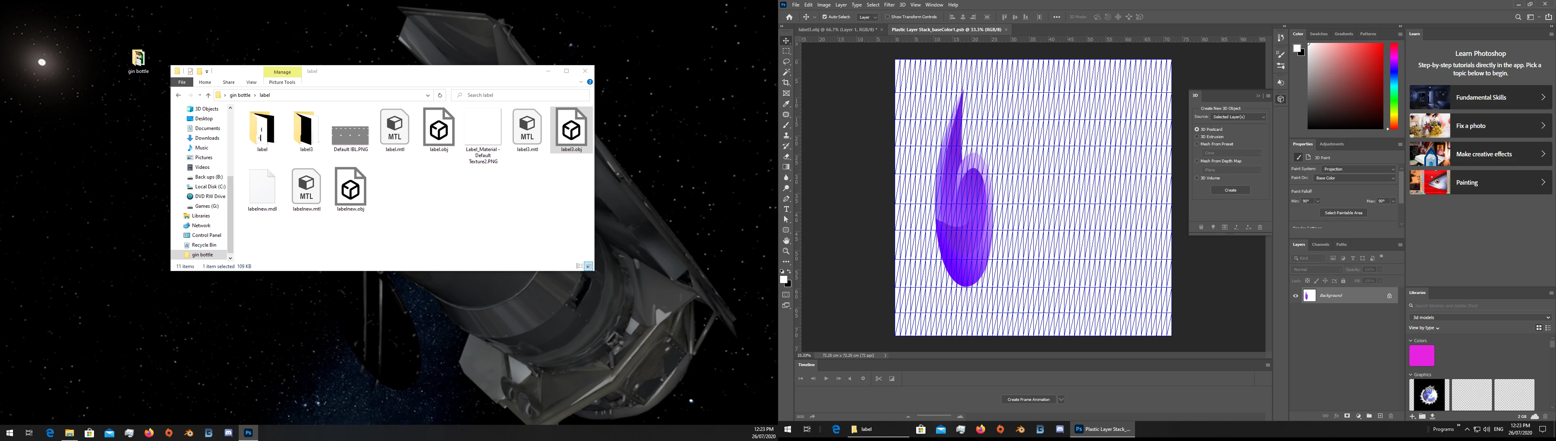
Task: Select the Lasso tool
Action: point(786,62)
